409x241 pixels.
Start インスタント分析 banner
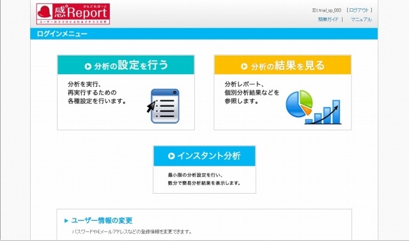coord(204,156)
